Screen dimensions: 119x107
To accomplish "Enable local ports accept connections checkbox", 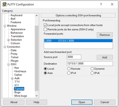I will click(45, 25).
